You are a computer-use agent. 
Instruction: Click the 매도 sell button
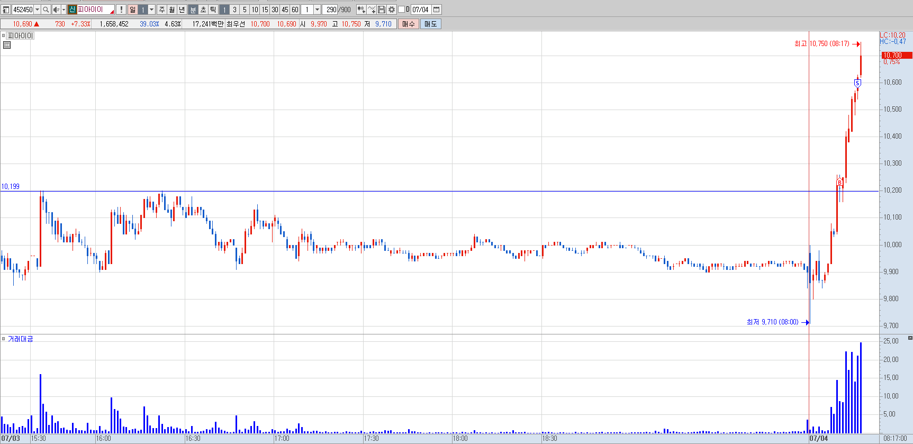(x=431, y=24)
